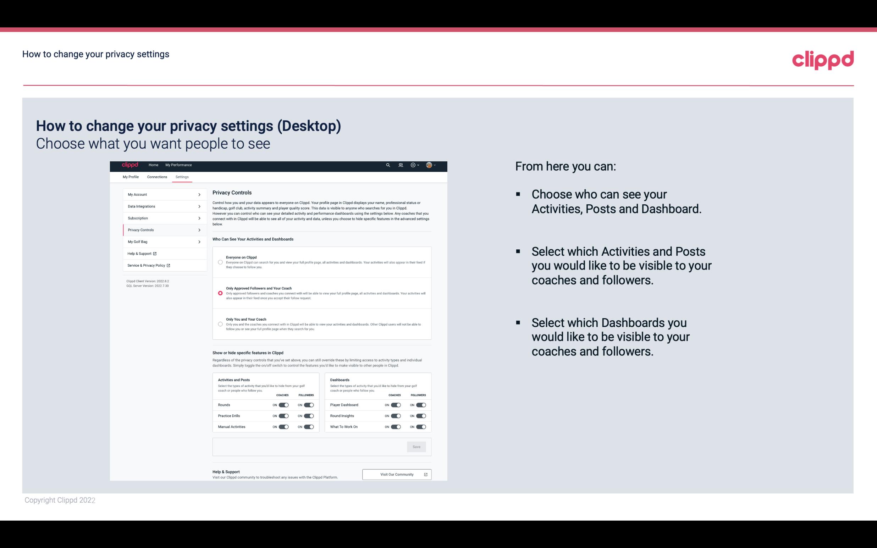Screen dimensions: 877x548
Task: Toggle Practice Drills visibility for Coaches ON
Action: point(283,415)
